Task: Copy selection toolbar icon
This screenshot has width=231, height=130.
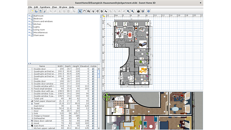Action: click(x=64, y=11)
